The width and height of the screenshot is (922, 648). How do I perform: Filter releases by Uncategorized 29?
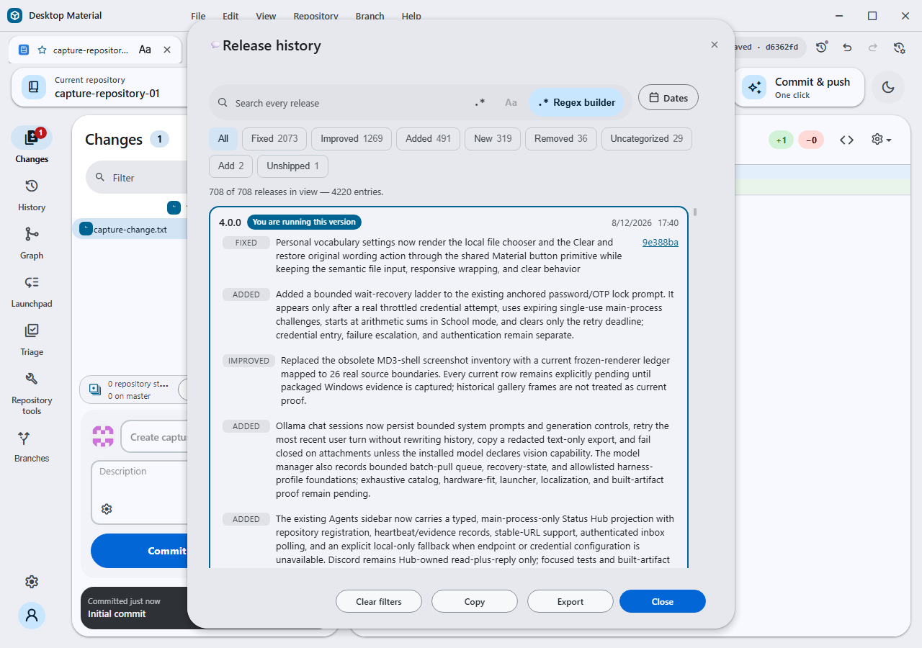click(x=647, y=139)
